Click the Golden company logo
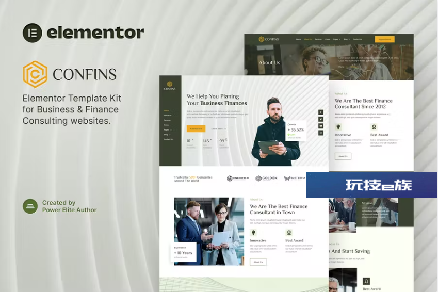Image resolution: width=438 pixels, height=292 pixels. click(266, 179)
